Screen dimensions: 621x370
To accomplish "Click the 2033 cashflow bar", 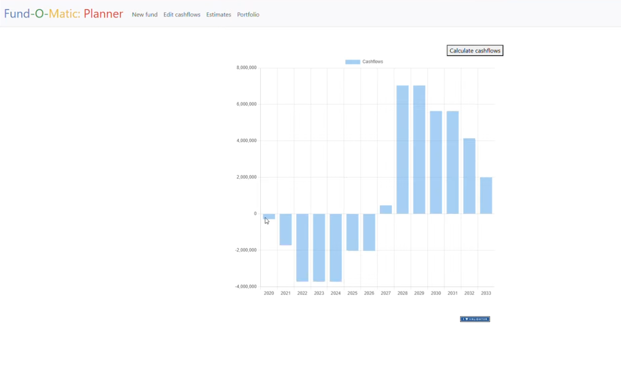I will (x=486, y=196).
